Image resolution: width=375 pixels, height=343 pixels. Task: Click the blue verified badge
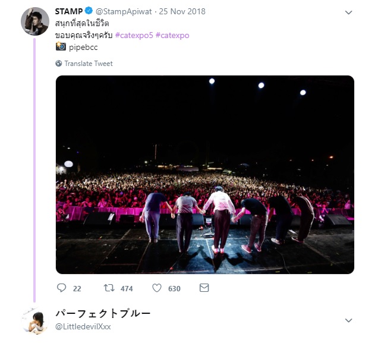tap(89, 11)
